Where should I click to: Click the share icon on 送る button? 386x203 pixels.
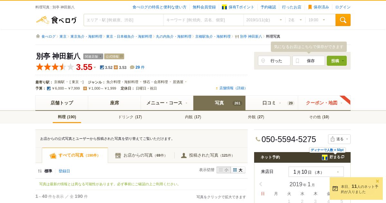[x=333, y=139]
